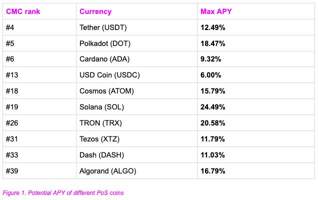318x200 pixels.
Task: Select the Algorand (ALGO) cell
Action: 108,171
